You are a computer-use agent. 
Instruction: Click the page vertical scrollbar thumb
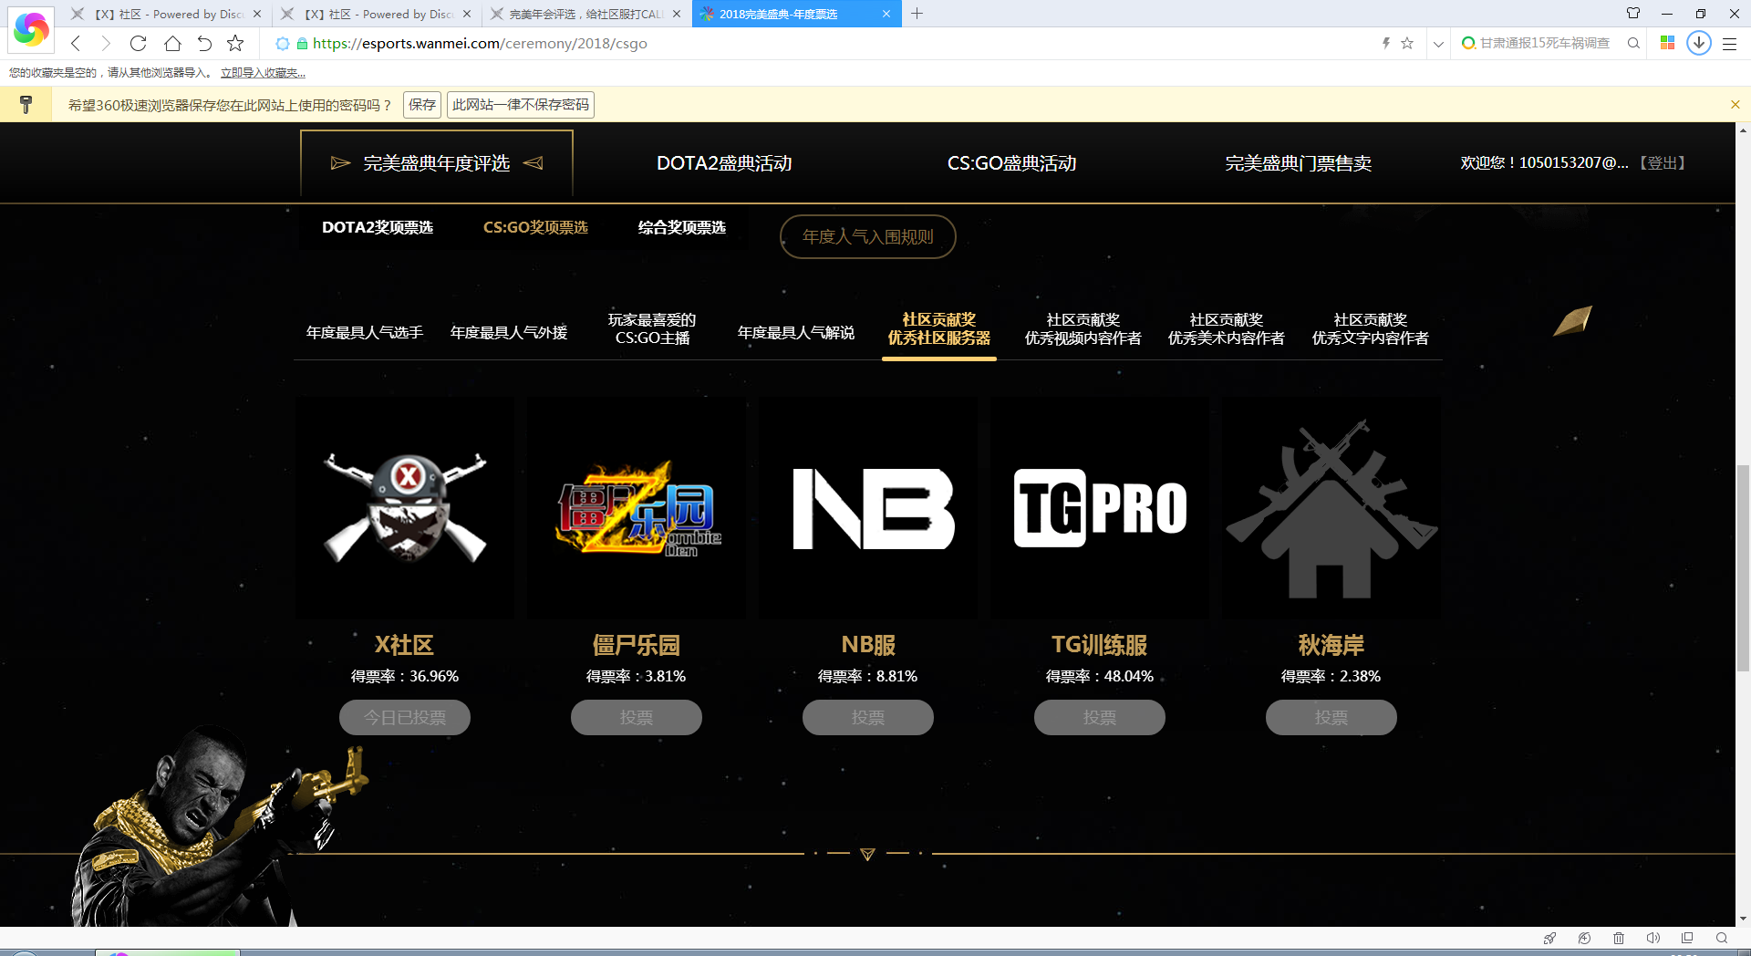1743,567
